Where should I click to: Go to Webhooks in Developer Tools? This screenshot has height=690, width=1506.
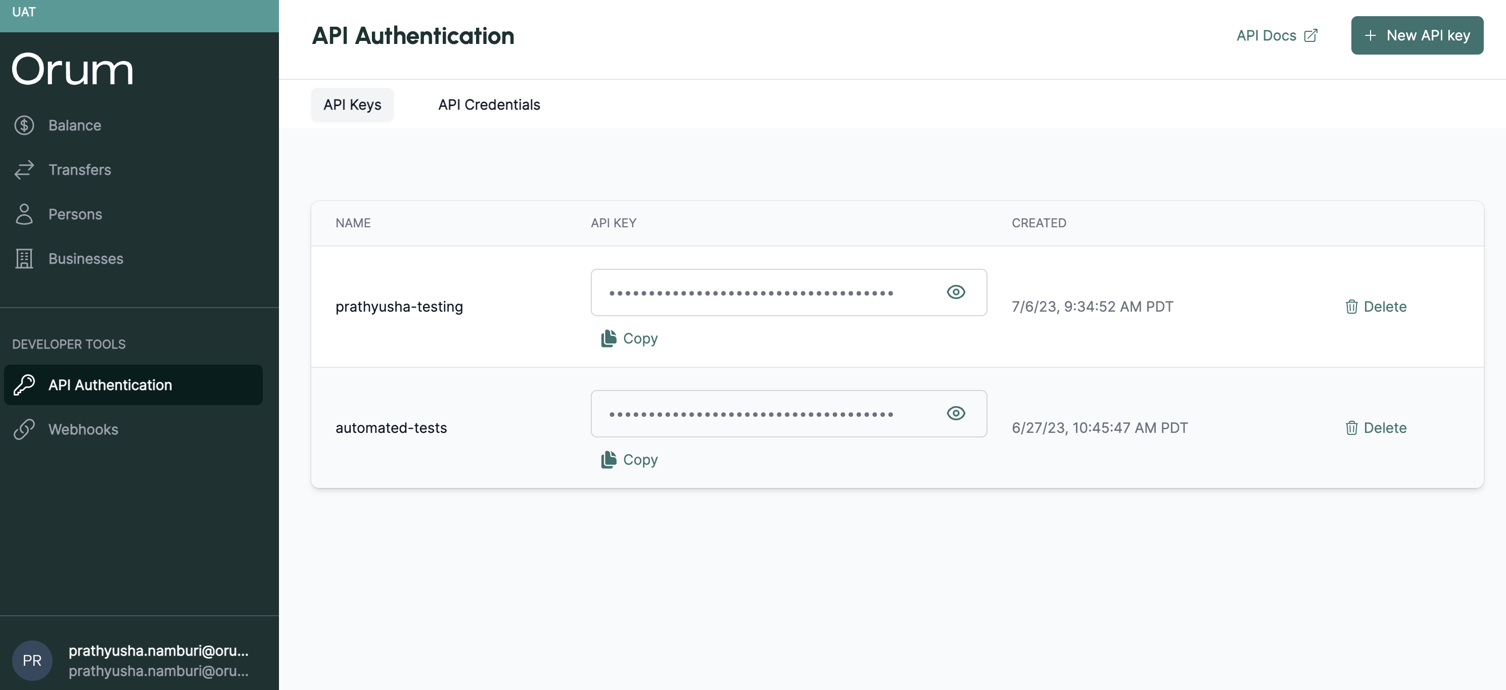click(83, 429)
